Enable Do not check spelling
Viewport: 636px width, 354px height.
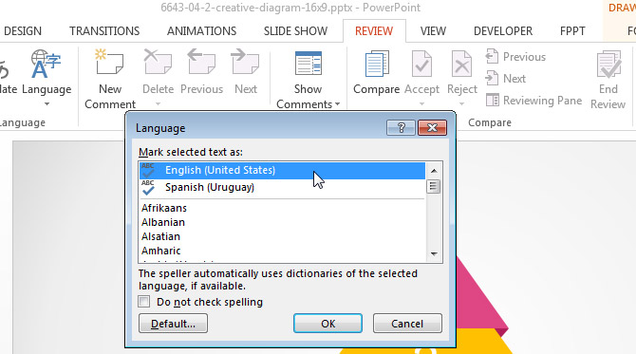(144, 302)
